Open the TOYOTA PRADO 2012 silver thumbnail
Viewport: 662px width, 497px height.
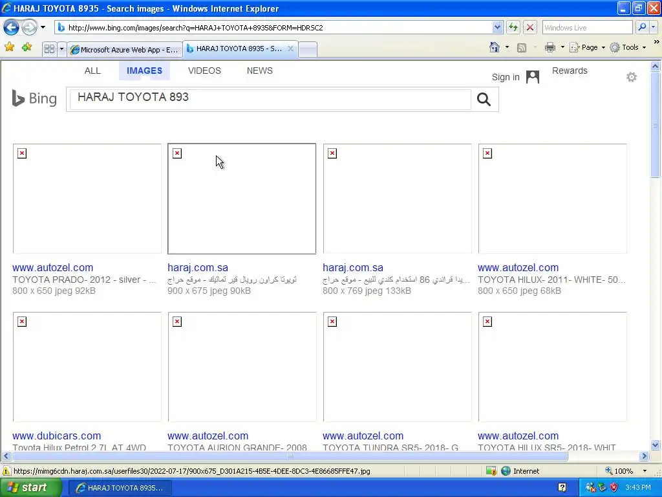[87, 199]
